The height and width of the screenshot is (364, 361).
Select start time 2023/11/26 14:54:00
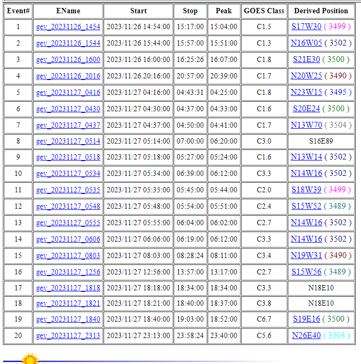139,26
